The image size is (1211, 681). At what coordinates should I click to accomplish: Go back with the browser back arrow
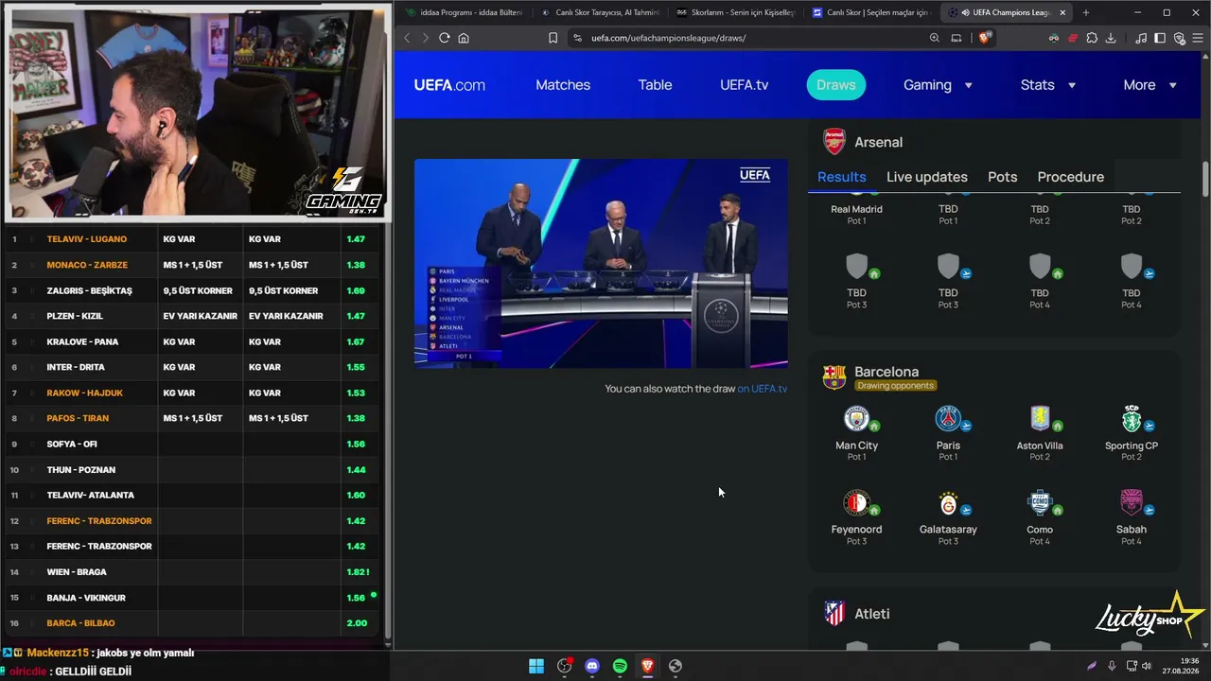pyautogui.click(x=407, y=38)
